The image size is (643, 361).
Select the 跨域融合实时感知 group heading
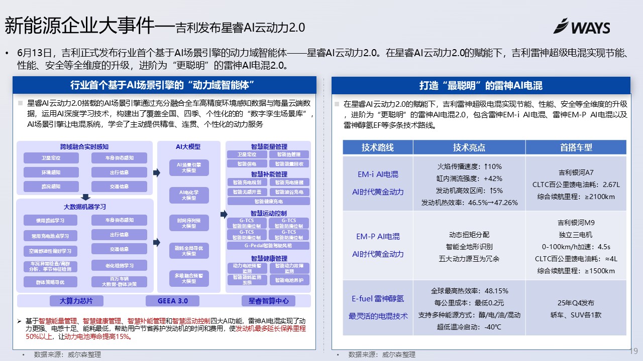84,147
